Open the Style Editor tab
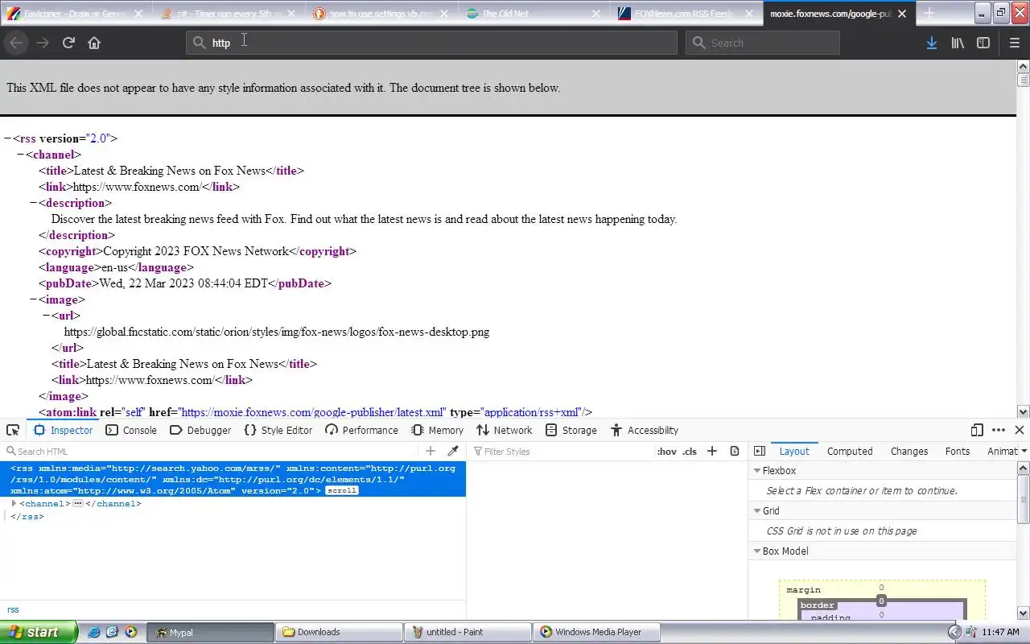1030x644 pixels. [x=278, y=430]
